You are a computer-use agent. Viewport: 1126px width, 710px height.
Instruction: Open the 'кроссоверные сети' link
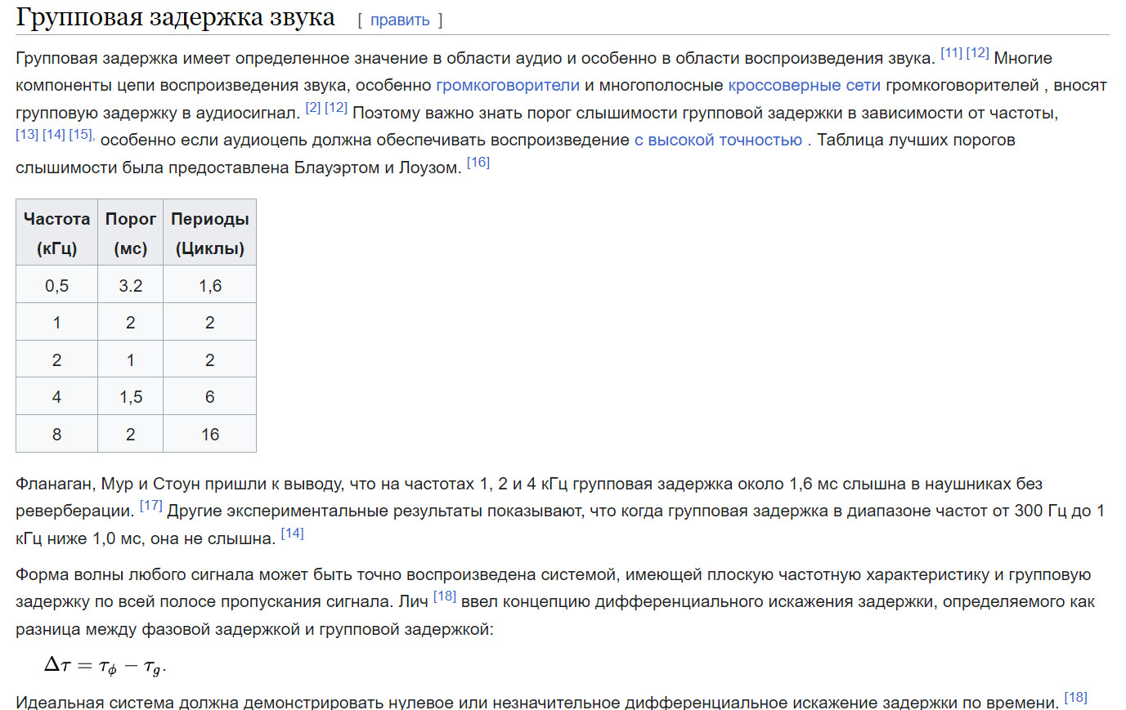tap(804, 85)
